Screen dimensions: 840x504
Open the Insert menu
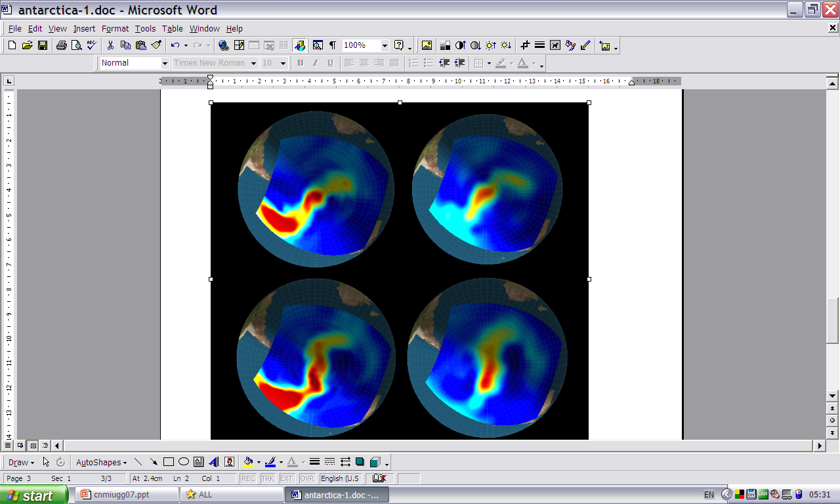(84, 29)
